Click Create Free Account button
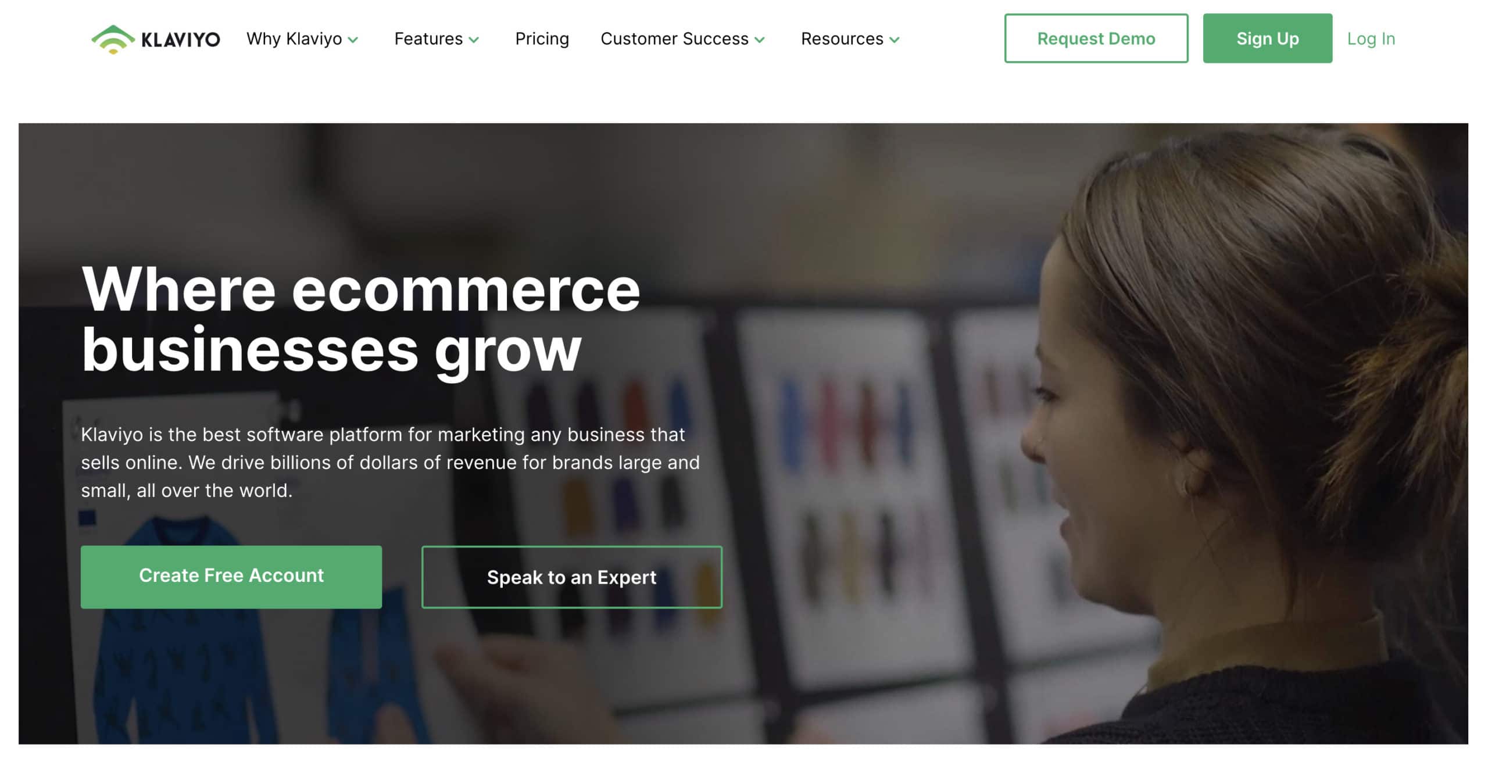Screen dimensions: 1488x762 (231, 577)
